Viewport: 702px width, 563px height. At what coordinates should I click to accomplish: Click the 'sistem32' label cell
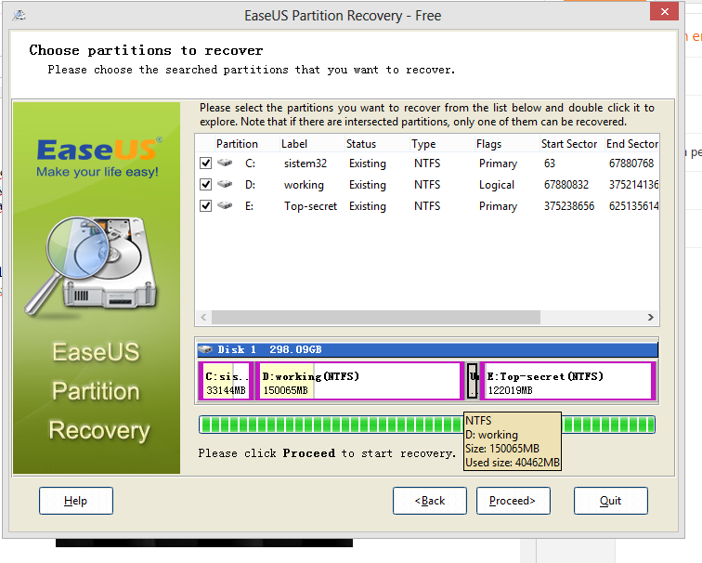(305, 163)
